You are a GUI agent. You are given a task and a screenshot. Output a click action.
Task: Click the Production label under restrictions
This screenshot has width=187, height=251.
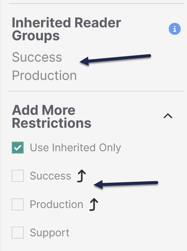pos(56,204)
